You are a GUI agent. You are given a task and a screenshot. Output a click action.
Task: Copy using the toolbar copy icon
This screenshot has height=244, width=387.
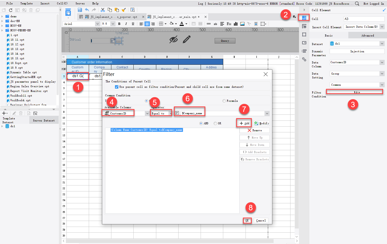coord(110,10)
